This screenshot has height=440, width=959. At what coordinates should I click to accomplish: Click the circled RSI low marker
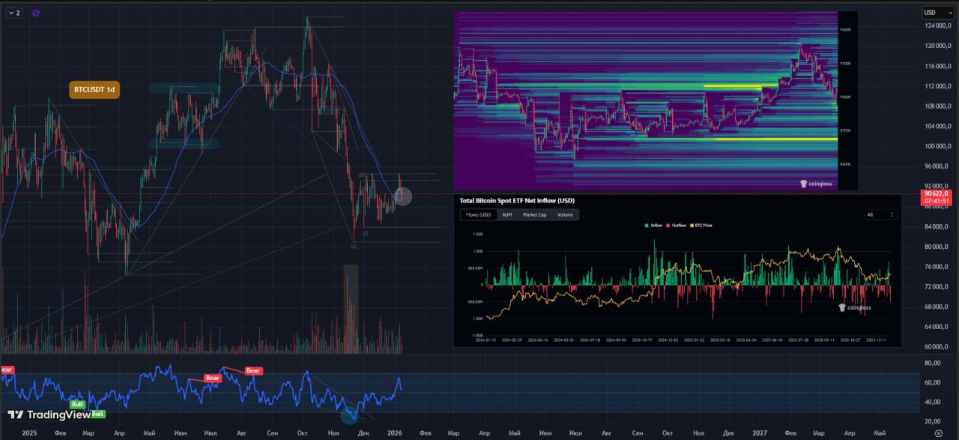[349, 414]
